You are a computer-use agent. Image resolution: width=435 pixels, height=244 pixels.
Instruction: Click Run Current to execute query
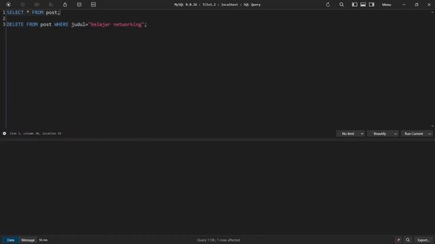[x=414, y=134]
